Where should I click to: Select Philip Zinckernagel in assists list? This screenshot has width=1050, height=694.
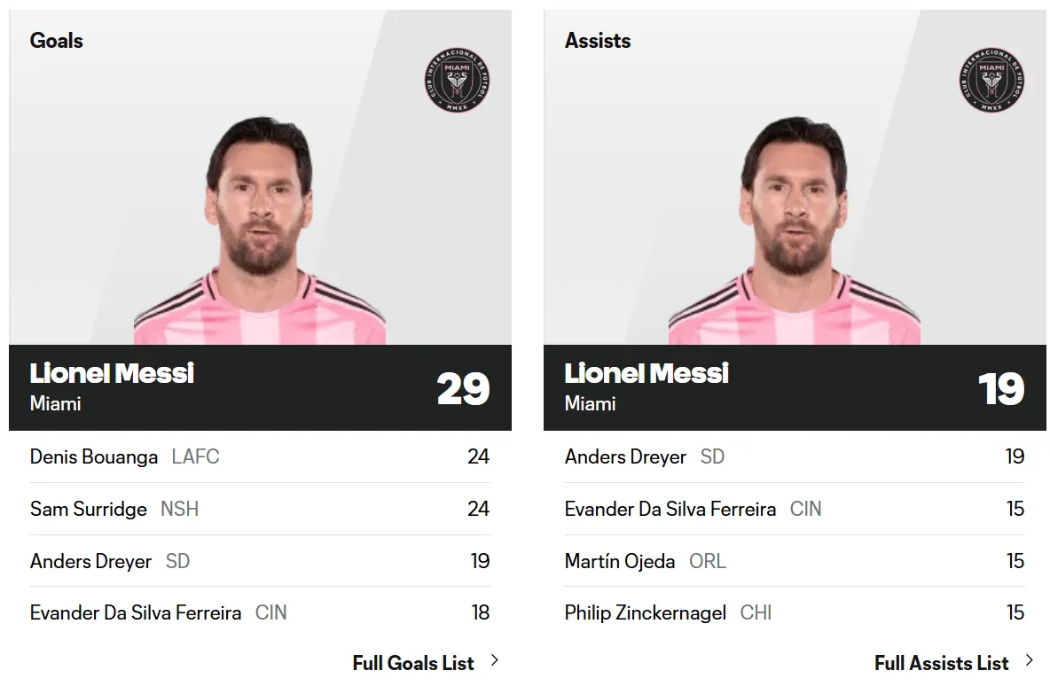point(646,613)
